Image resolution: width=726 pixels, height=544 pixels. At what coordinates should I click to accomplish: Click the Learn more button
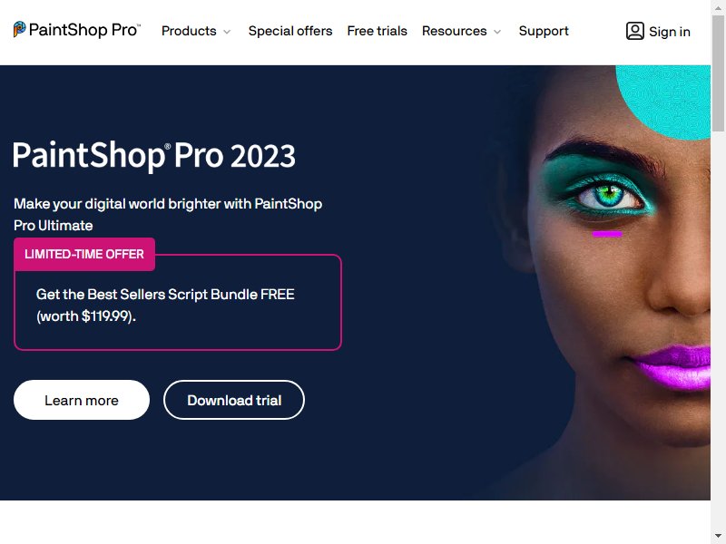point(82,400)
